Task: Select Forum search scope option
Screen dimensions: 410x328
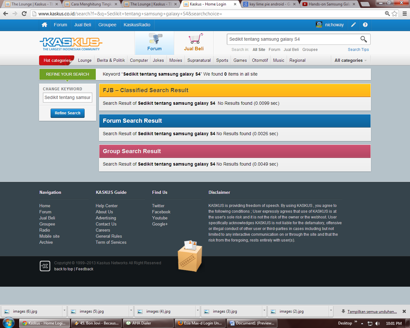Action: coord(274,50)
